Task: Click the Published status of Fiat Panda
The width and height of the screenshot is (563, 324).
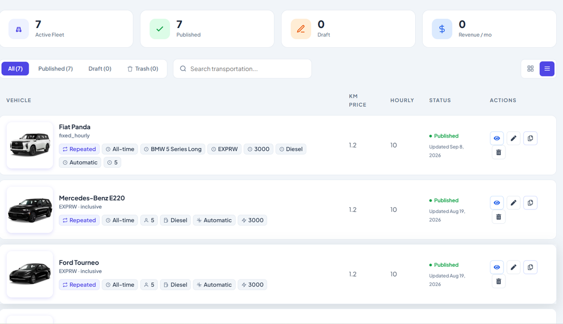Action: [444, 136]
